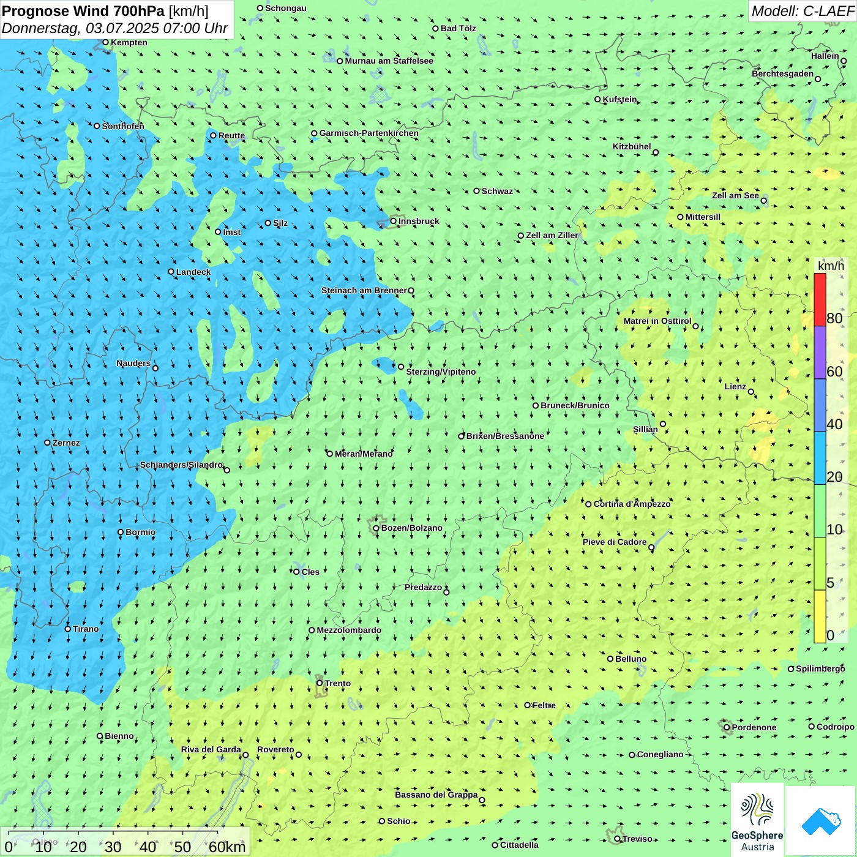The image size is (857, 857).
Task: Click the purple 60 km/h legend color
Action: pos(820,353)
